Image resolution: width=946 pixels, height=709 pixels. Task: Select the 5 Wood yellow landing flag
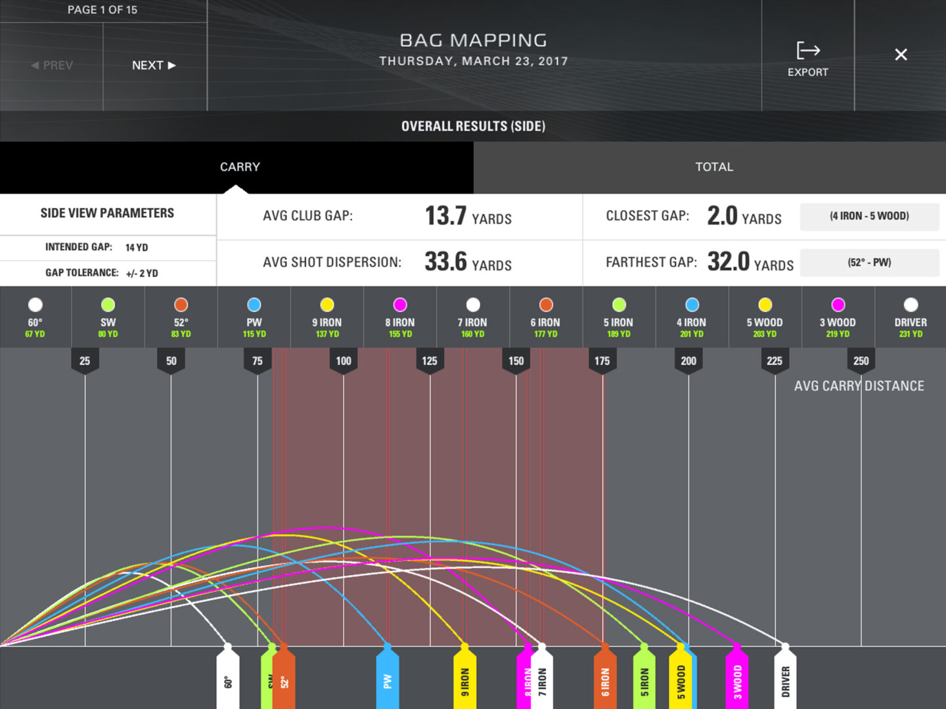pyautogui.click(x=681, y=677)
